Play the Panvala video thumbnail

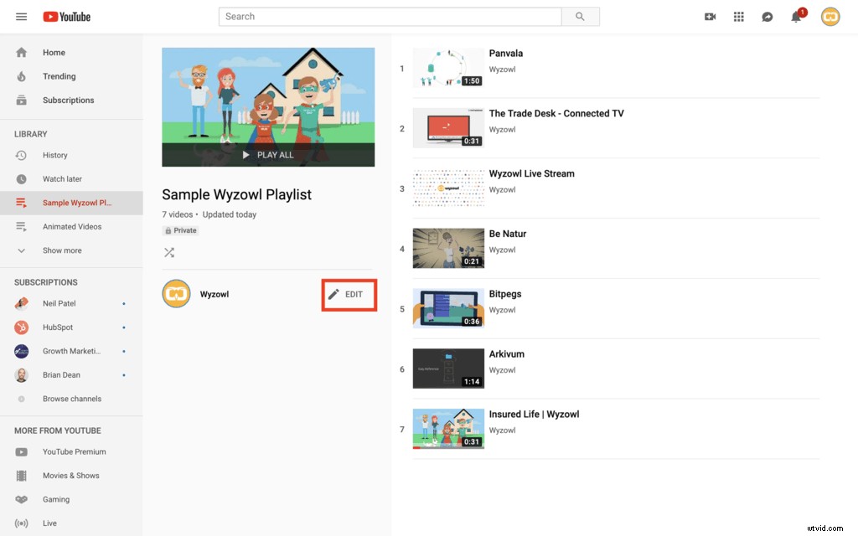pyautogui.click(x=448, y=68)
